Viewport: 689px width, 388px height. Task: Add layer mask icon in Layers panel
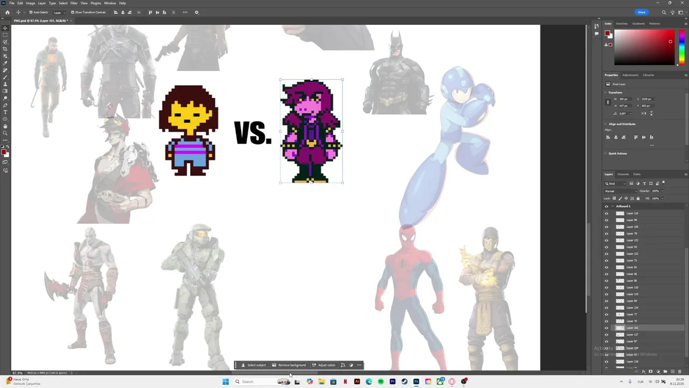point(650,372)
